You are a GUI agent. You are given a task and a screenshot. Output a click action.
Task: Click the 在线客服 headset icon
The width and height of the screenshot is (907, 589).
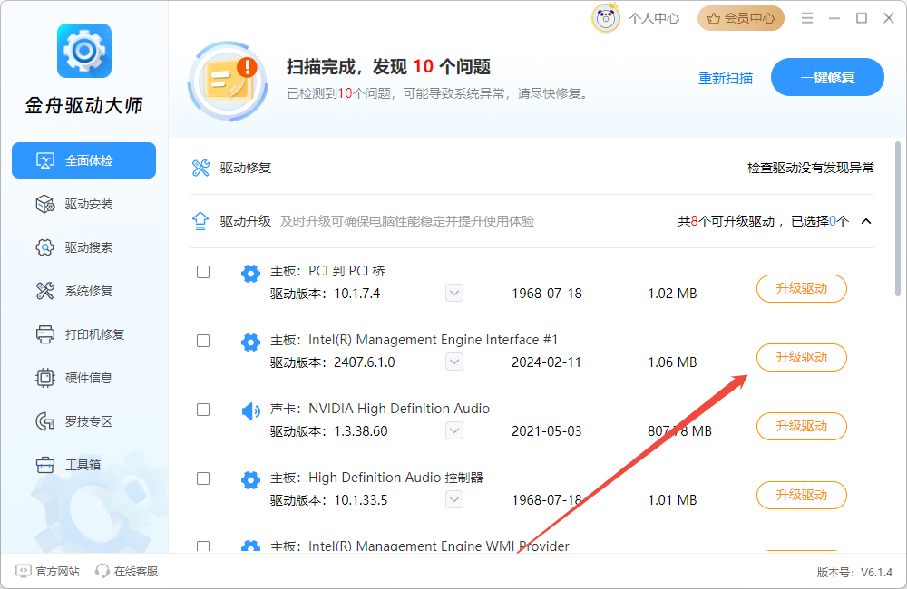pyautogui.click(x=102, y=571)
